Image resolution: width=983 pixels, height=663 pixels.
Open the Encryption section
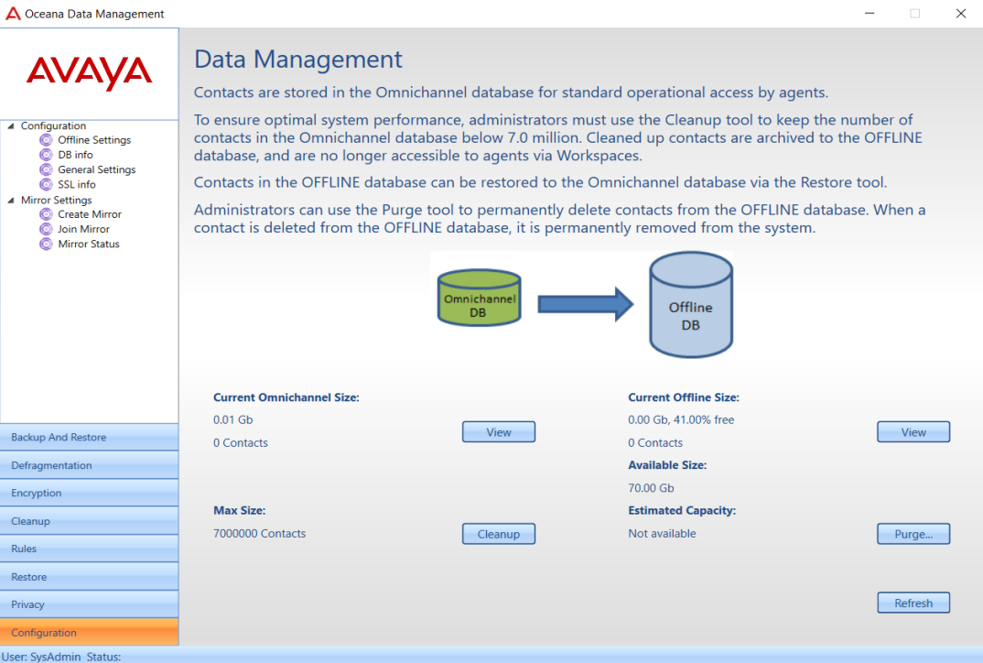pos(89,493)
